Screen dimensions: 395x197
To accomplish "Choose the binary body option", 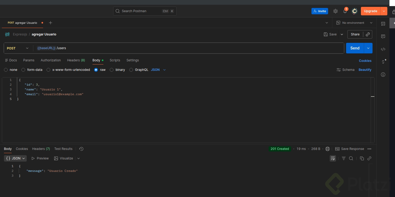I will tap(112, 70).
